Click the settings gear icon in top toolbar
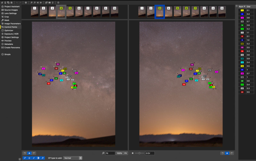 point(26,2)
